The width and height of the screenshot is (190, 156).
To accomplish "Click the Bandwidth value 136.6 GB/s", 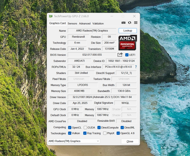I will pyautogui.click(x=124, y=91).
